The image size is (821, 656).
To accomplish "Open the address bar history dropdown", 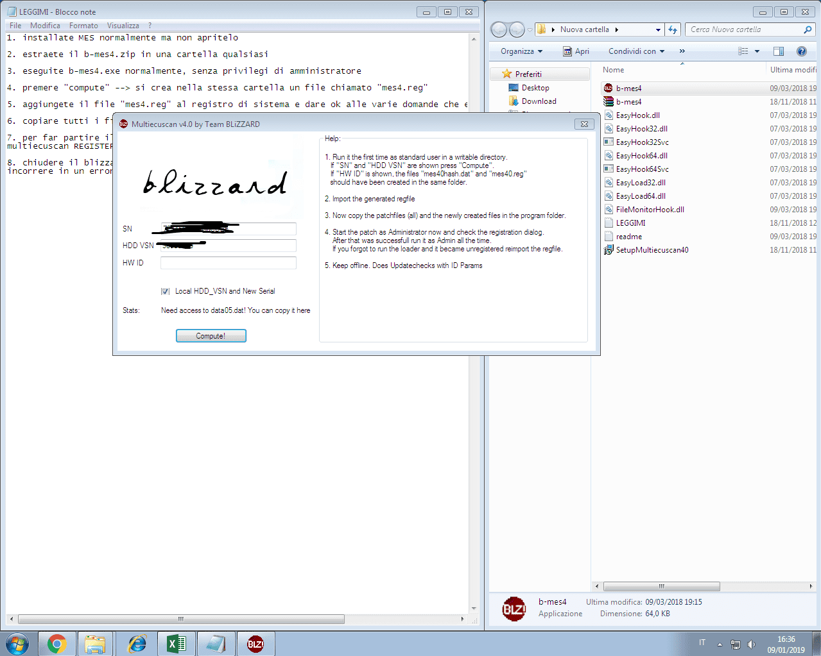I will (x=658, y=29).
